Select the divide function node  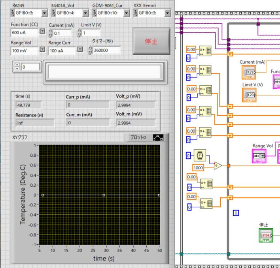pyautogui.click(x=218, y=166)
